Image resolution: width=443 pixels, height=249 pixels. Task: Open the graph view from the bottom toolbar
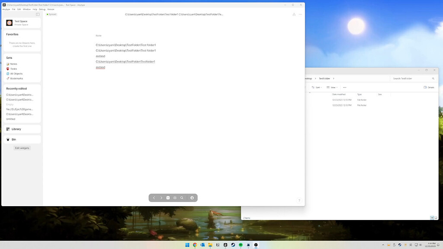pos(175,198)
